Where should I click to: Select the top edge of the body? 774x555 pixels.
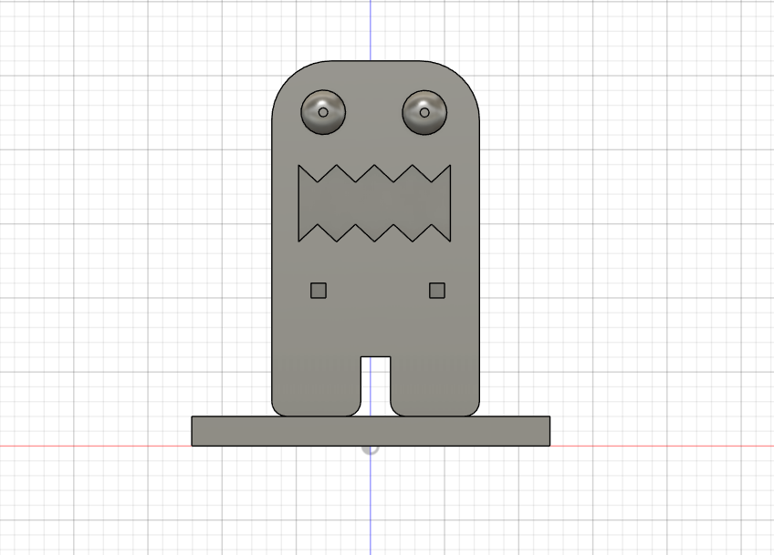pyautogui.click(x=376, y=61)
